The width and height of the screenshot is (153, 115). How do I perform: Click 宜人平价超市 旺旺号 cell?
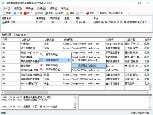115,84
